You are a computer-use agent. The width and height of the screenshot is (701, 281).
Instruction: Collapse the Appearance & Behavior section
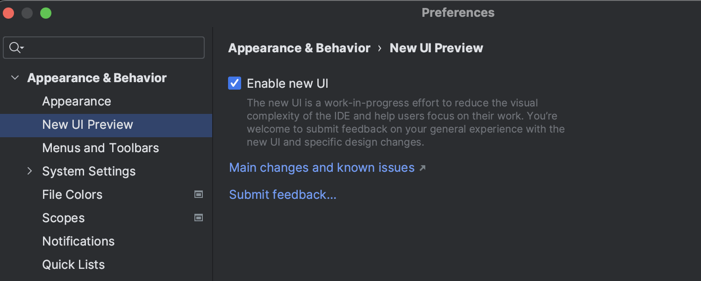click(15, 78)
